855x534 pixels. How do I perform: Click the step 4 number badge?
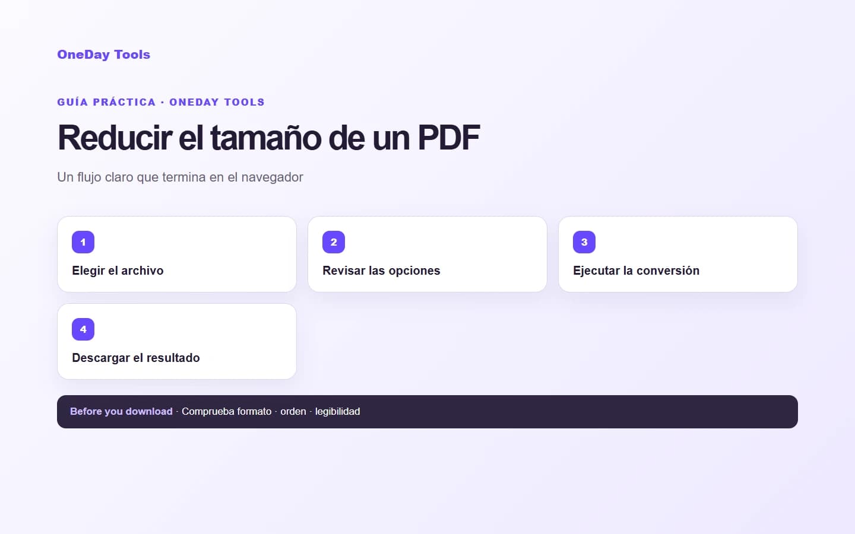coord(83,329)
